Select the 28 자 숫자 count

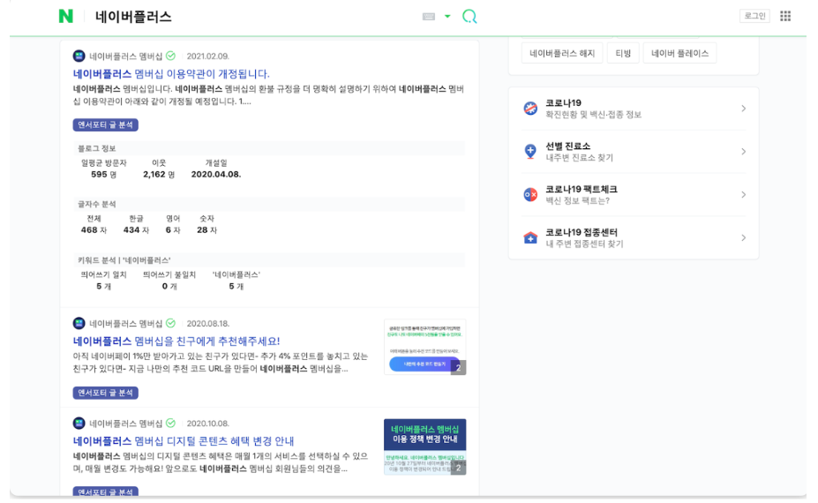pos(207,230)
